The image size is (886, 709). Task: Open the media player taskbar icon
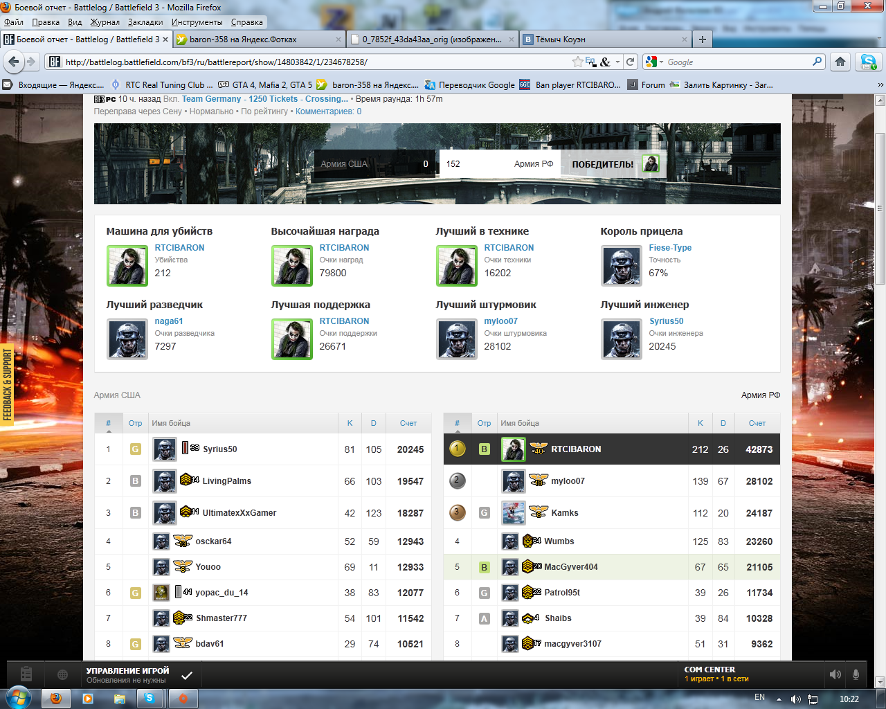point(88,699)
